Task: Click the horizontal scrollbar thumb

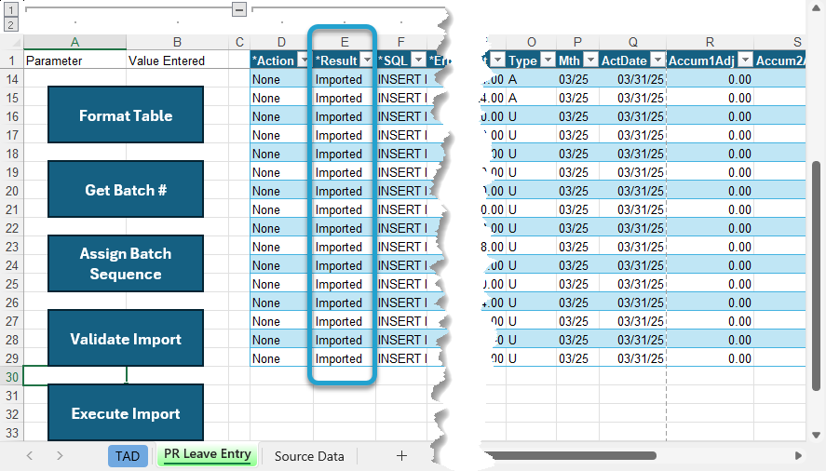Action: [x=570, y=455]
